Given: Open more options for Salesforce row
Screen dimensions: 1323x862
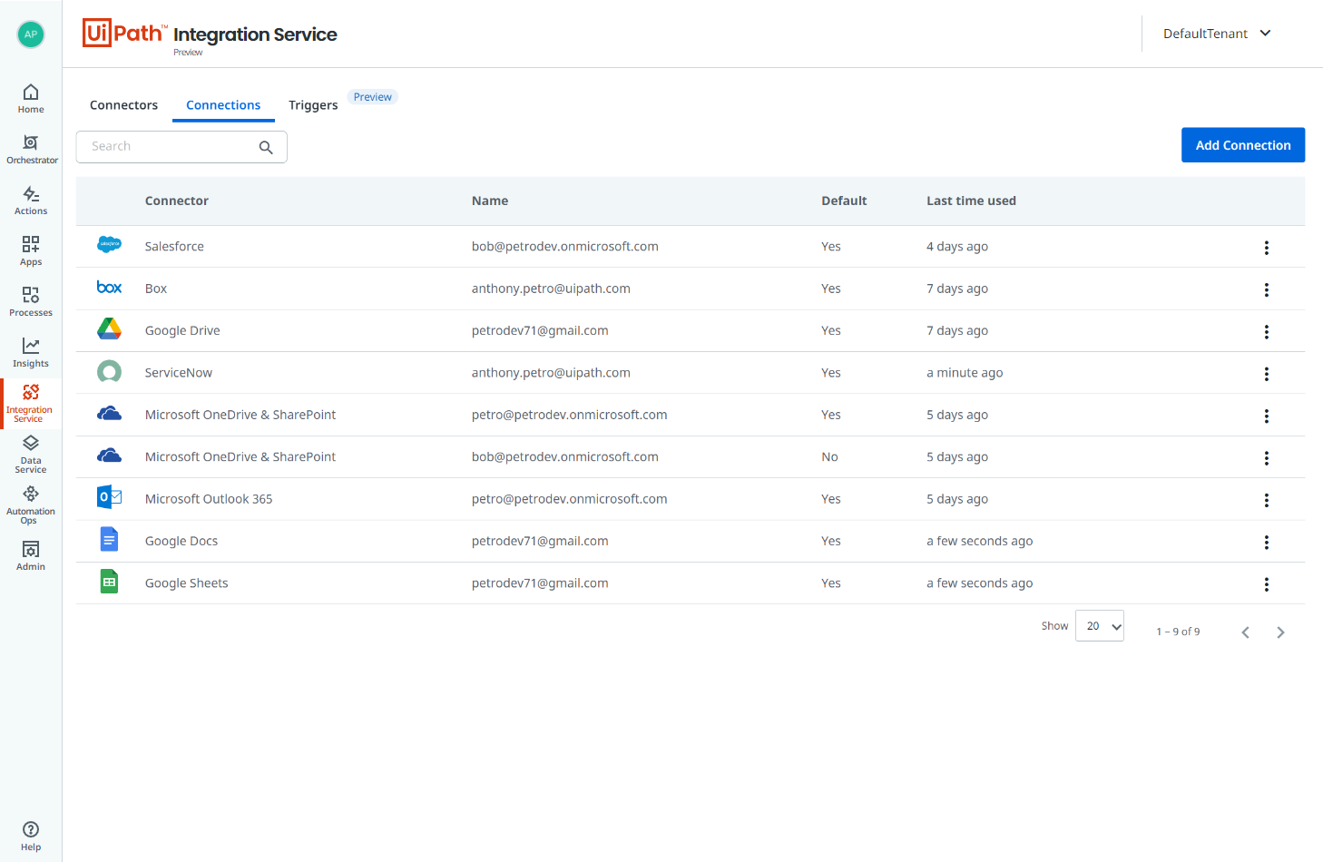Looking at the screenshot, I should [1267, 248].
